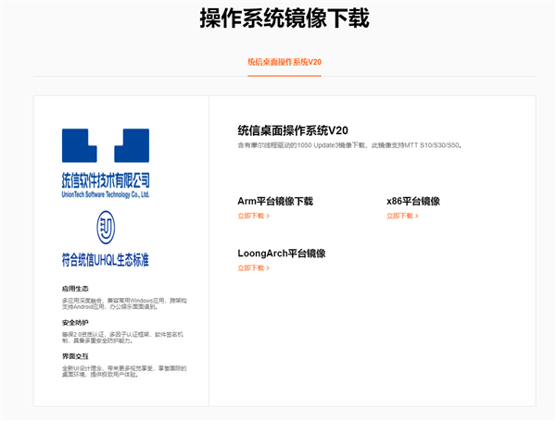Click the 界面交互 feature heading
The width and height of the screenshot is (556, 421).
point(75,356)
